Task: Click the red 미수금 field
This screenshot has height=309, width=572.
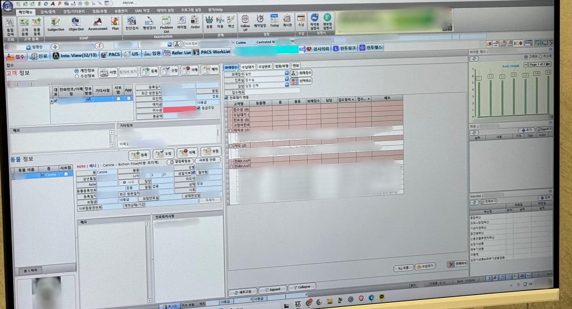Action: [179, 110]
